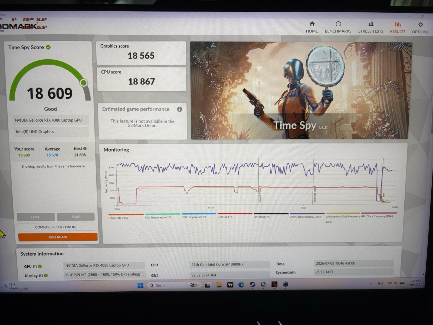Toggle GPU Memory Clock Frequency legend item
The image size is (433, 325).
343,218
